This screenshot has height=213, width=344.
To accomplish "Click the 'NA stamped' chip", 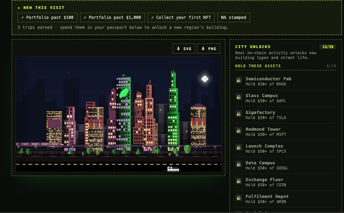I will tap(234, 18).
